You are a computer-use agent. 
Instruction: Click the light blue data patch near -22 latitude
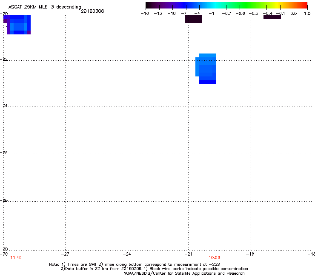click(206, 69)
